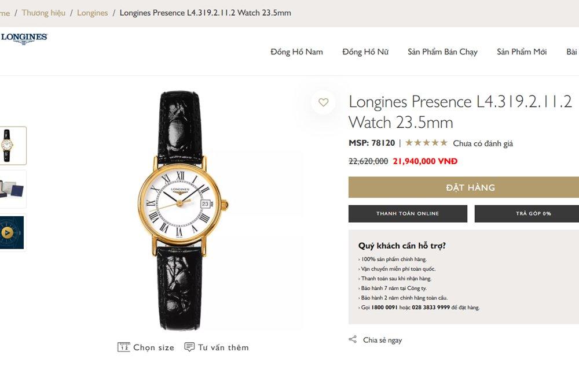This screenshot has height=370, width=579.
Task: Click the Longines logo
Action: (24, 39)
